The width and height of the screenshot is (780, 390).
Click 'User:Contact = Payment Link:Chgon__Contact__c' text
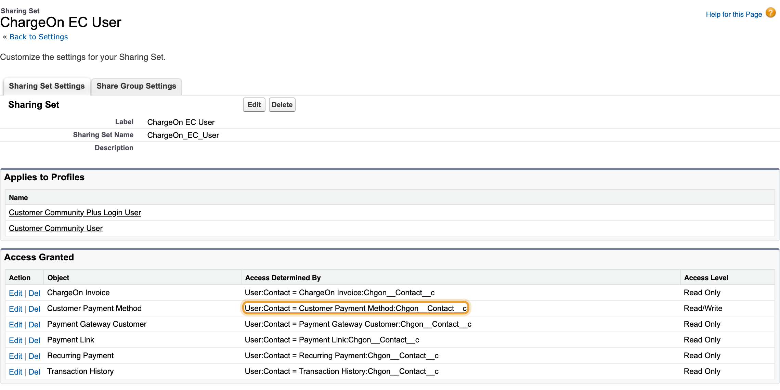[332, 340]
